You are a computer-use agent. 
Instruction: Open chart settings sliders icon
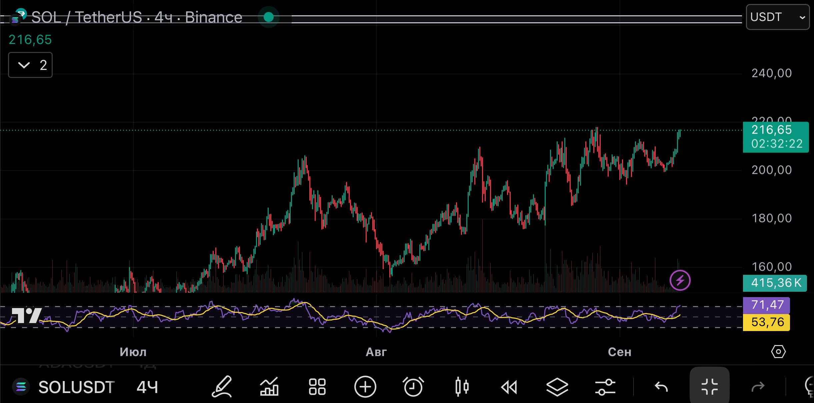click(x=605, y=387)
